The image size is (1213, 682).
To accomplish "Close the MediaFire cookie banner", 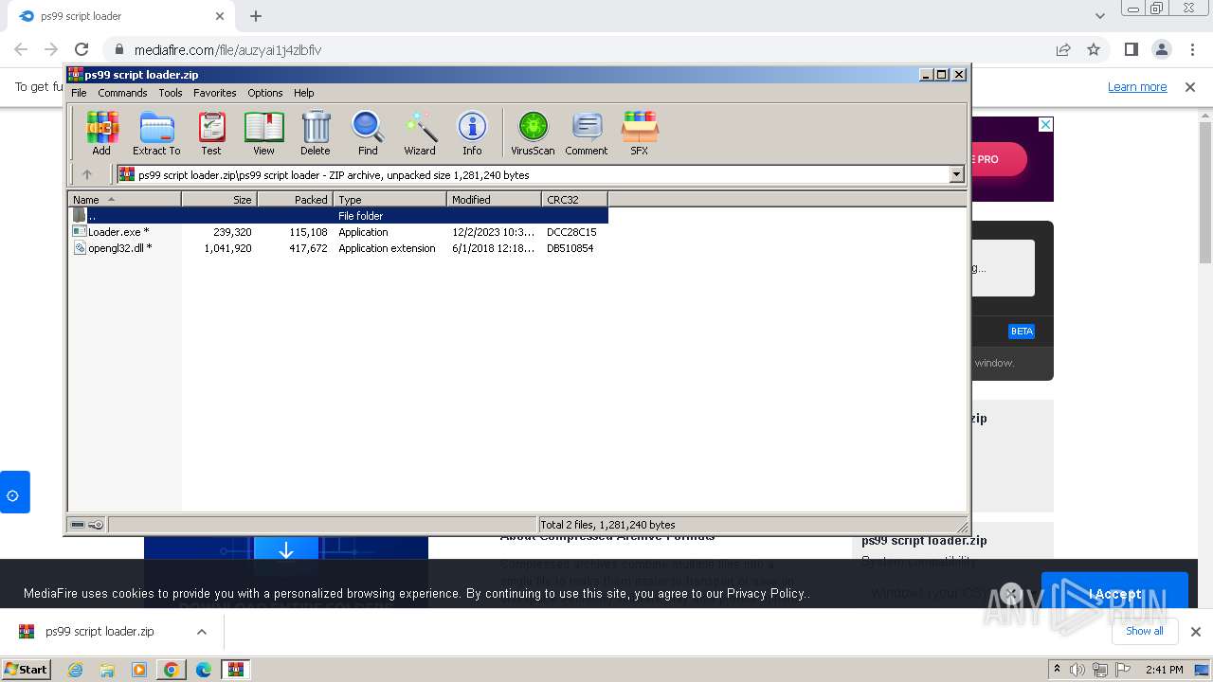I will pos(1011,594).
